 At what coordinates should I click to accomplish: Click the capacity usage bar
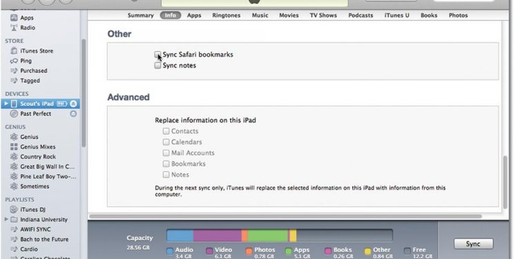pos(280,236)
